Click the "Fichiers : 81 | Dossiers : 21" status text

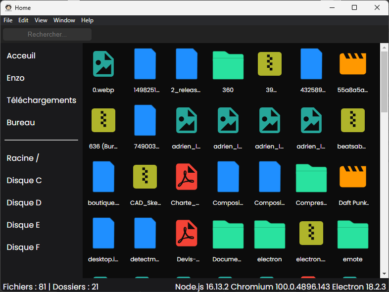[51, 287]
